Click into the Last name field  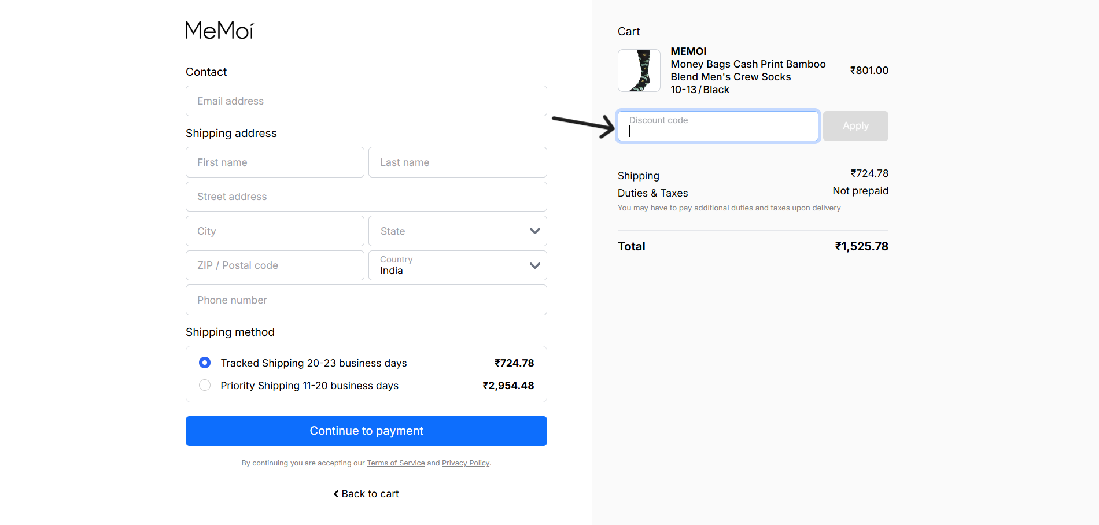click(x=457, y=162)
